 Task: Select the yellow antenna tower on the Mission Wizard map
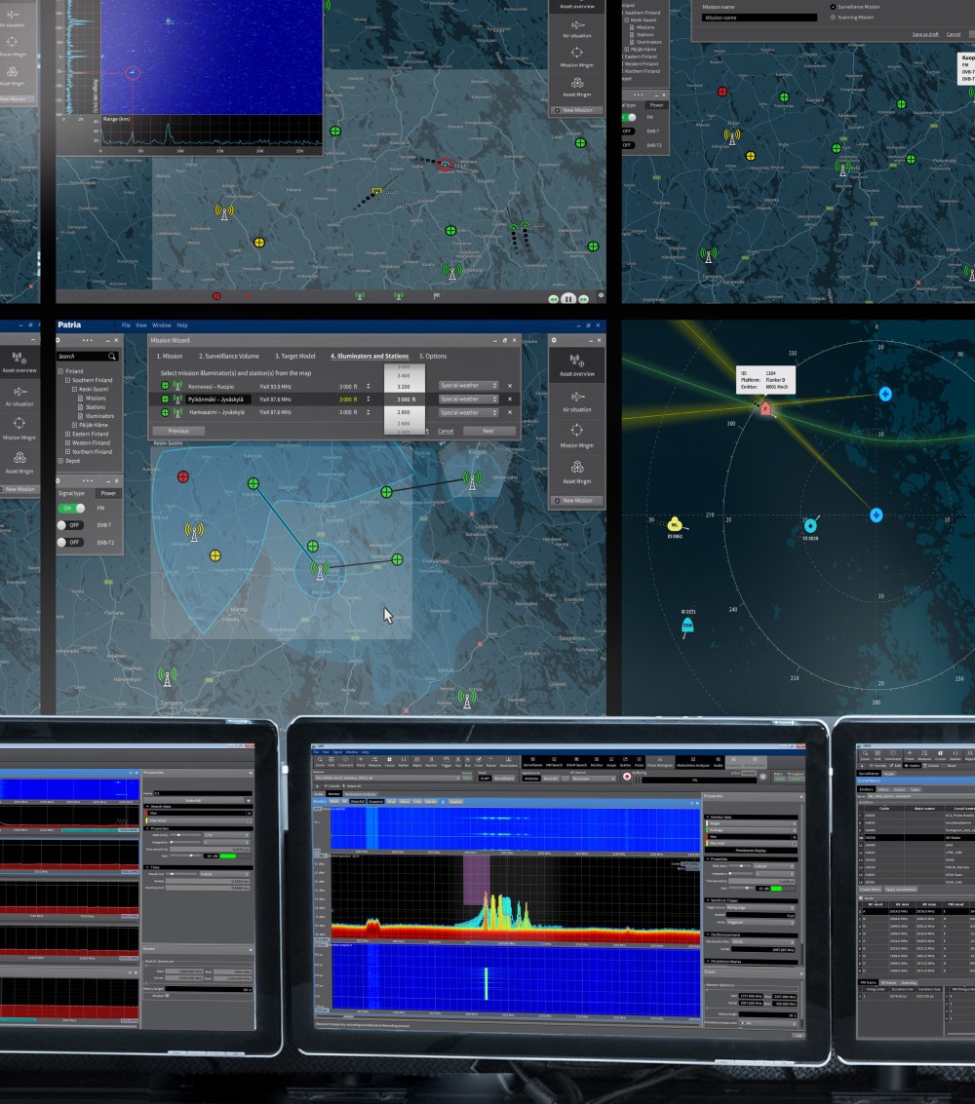194,531
